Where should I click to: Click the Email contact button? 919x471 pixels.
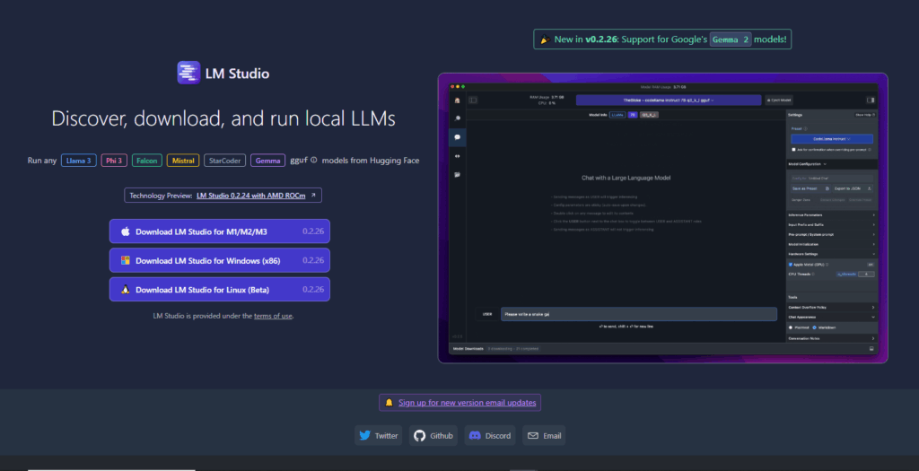[544, 435]
